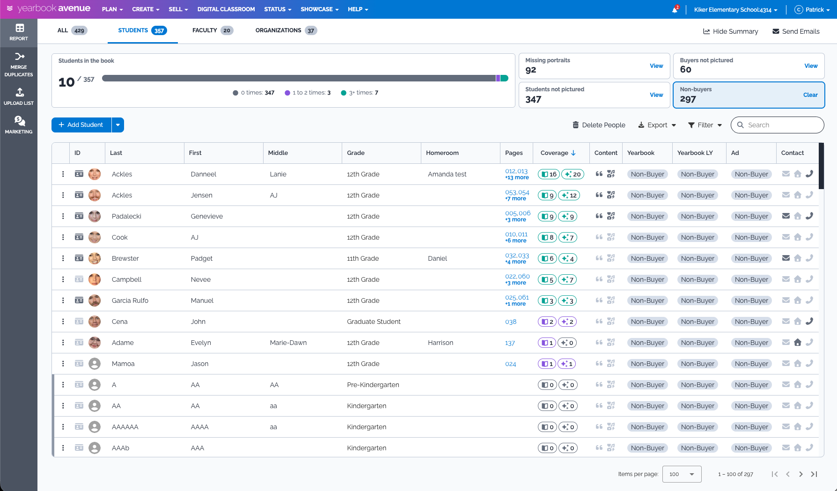Open row menu for Cook AJ
The width and height of the screenshot is (837, 491).
point(63,237)
